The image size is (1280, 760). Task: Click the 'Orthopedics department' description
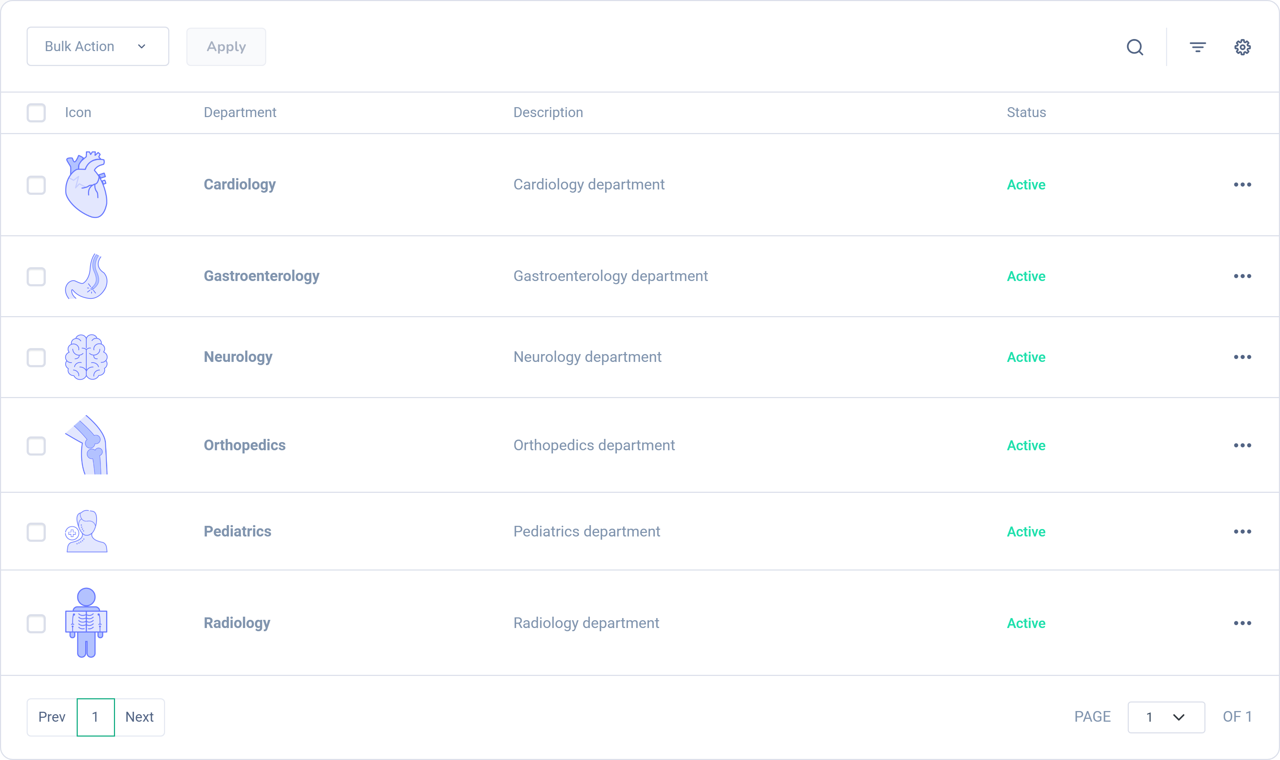coord(594,445)
